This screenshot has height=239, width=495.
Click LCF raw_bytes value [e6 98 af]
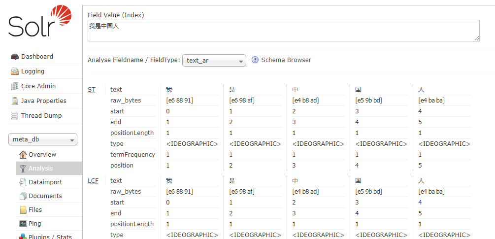pos(242,192)
